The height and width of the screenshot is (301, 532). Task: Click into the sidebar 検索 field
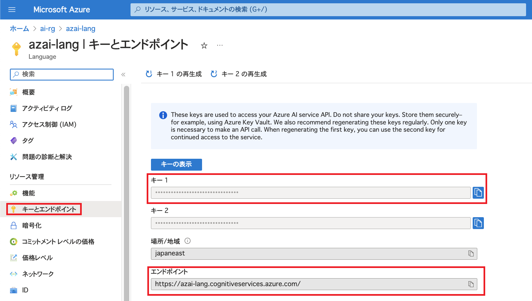(x=62, y=75)
